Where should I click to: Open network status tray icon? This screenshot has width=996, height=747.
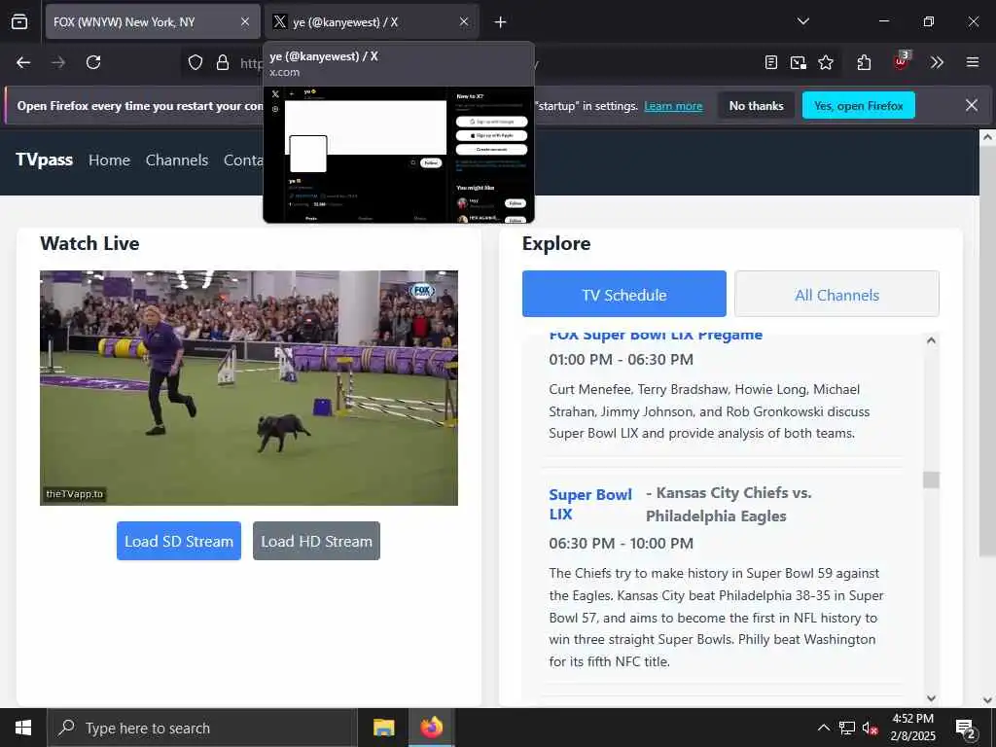pos(847,728)
